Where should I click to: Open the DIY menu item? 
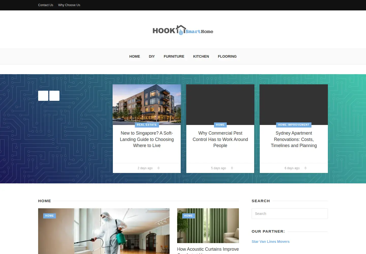pyautogui.click(x=152, y=56)
